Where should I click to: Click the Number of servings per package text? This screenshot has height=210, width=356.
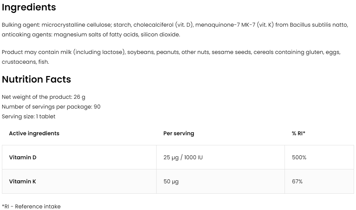[51, 107]
